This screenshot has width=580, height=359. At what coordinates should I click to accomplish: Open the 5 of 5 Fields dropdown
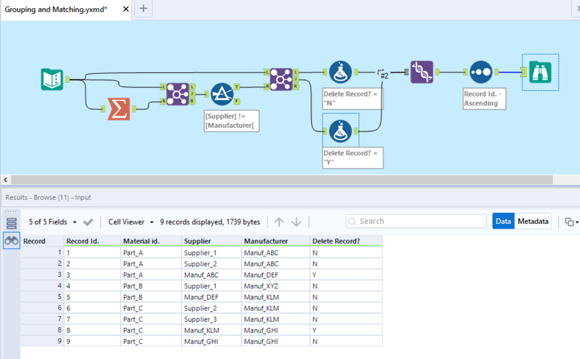(52, 222)
